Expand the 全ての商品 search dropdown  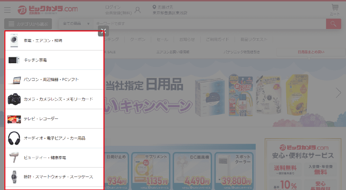76,24
